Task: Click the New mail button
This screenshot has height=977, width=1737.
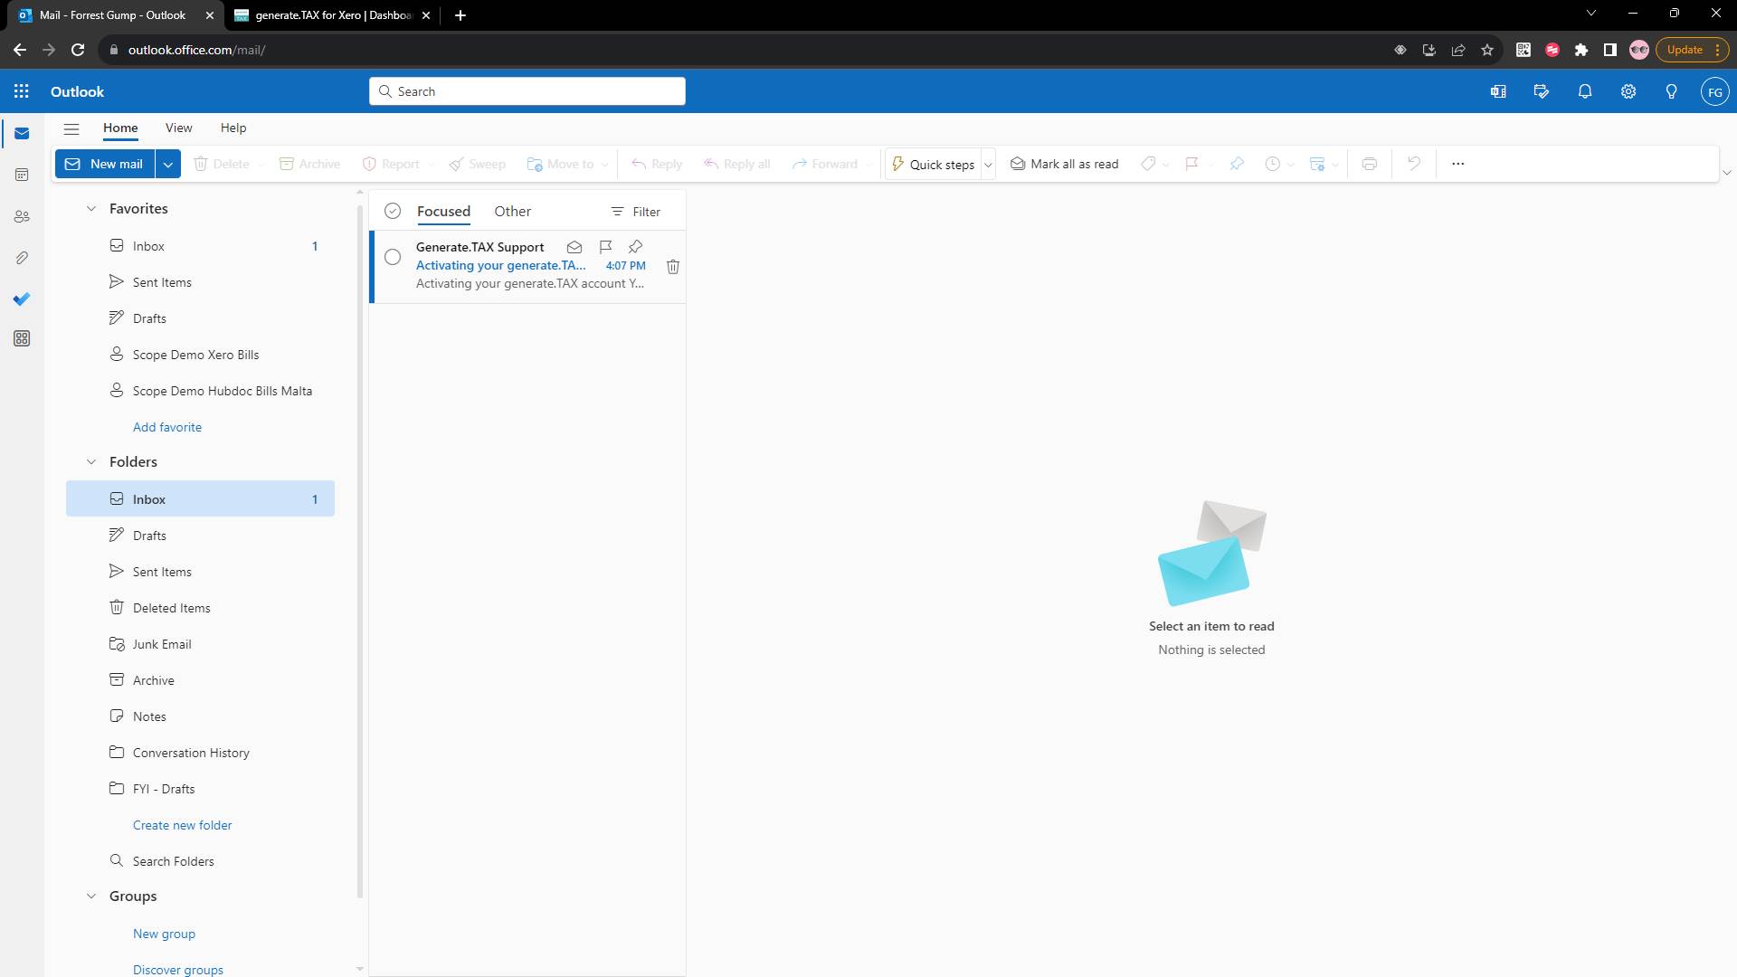Action: pos(105,164)
